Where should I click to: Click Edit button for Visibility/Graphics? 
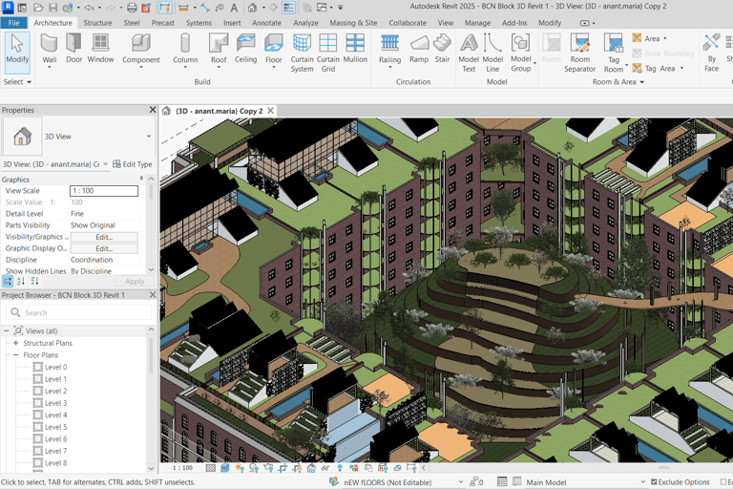coord(103,237)
